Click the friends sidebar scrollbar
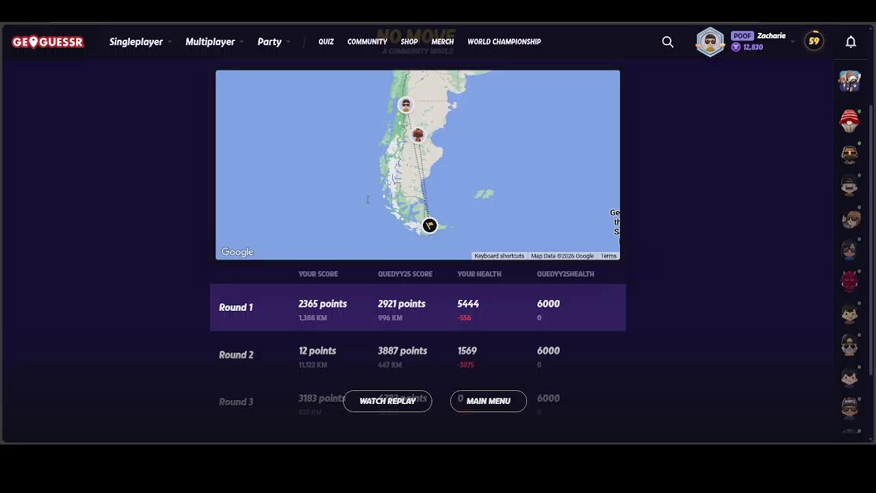 click(x=871, y=240)
